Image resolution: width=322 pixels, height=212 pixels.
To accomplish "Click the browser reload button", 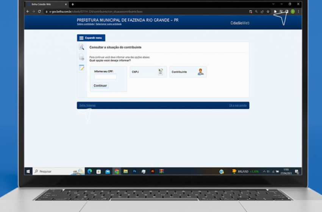I will coord(39,12).
